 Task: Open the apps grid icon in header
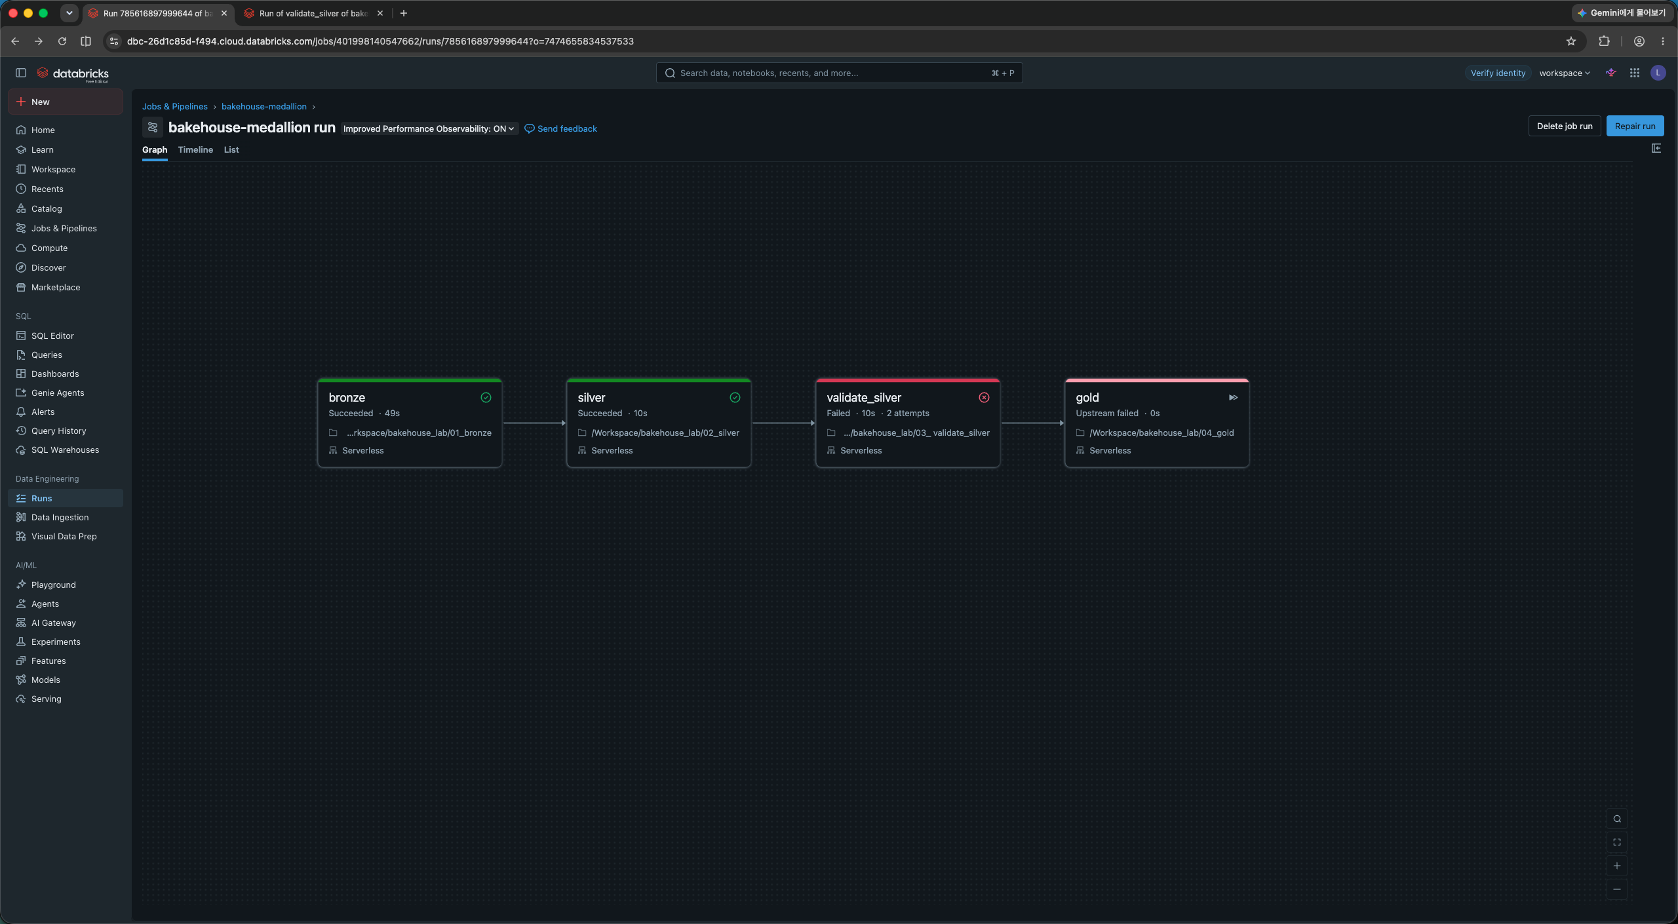1635,73
